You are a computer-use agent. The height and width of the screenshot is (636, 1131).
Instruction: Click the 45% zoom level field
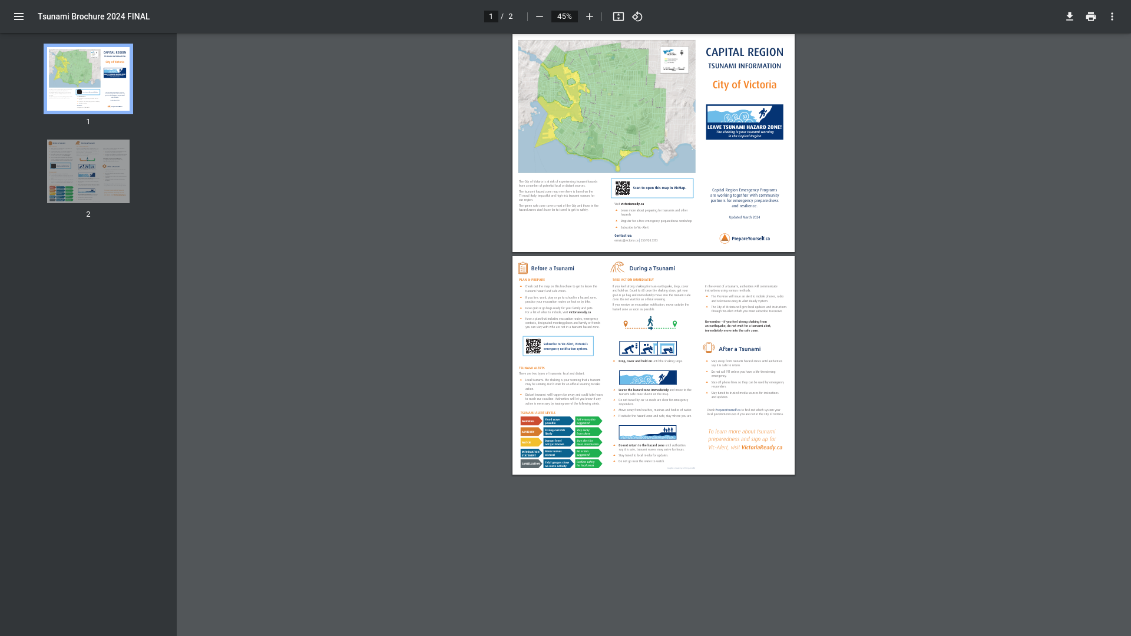click(x=564, y=16)
